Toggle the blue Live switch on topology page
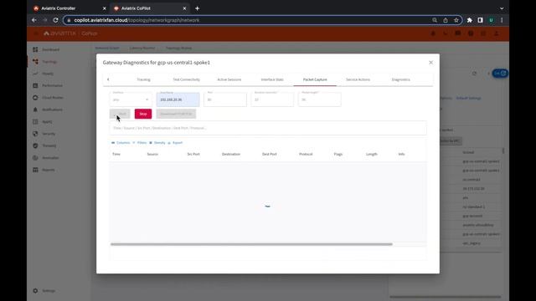The height and width of the screenshot is (301, 536). (x=500, y=74)
